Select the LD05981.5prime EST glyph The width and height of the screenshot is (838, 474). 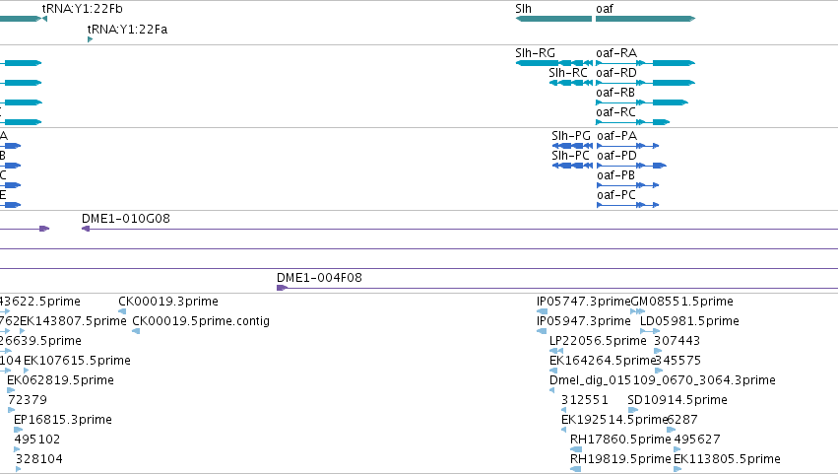tap(650, 331)
